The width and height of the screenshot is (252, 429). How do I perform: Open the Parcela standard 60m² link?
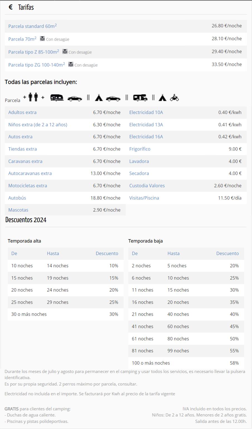[32, 26]
